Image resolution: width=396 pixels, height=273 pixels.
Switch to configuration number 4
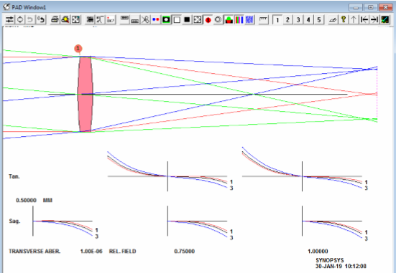point(308,19)
